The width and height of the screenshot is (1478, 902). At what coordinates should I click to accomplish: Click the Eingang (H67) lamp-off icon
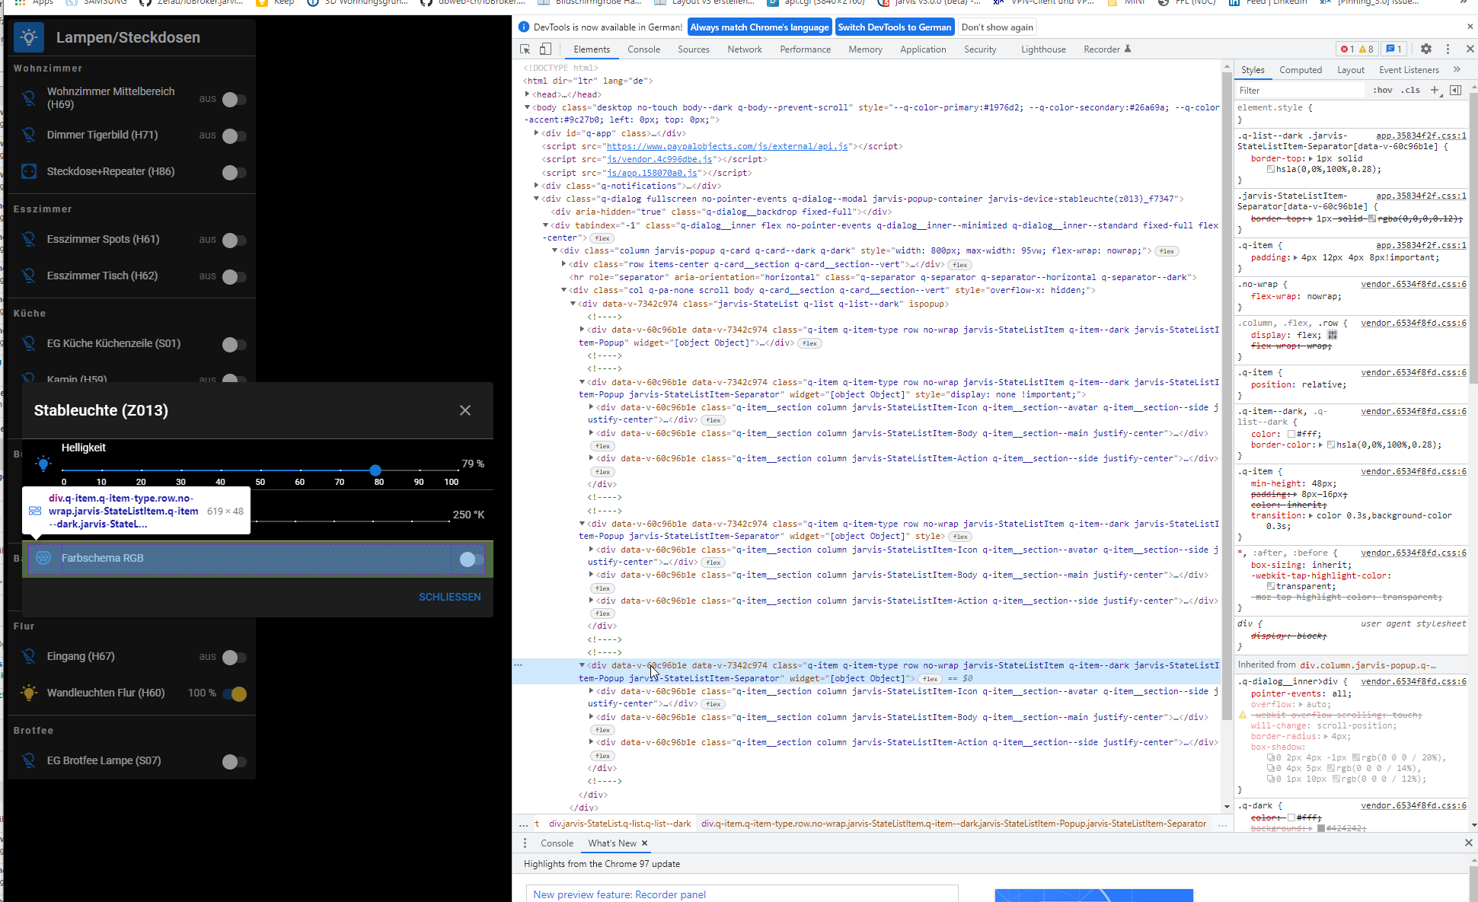pyautogui.click(x=29, y=656)
